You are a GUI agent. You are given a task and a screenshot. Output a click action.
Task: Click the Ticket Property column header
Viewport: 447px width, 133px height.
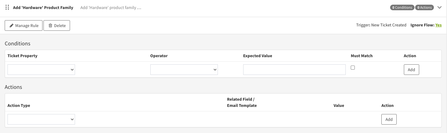tap(23, 56)
